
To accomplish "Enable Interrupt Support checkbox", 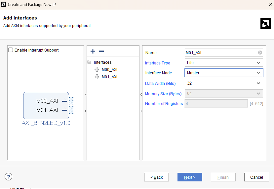I will [x=11, y=50].
